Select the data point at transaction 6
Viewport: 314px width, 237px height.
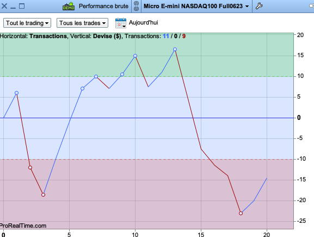pos(82,88)
